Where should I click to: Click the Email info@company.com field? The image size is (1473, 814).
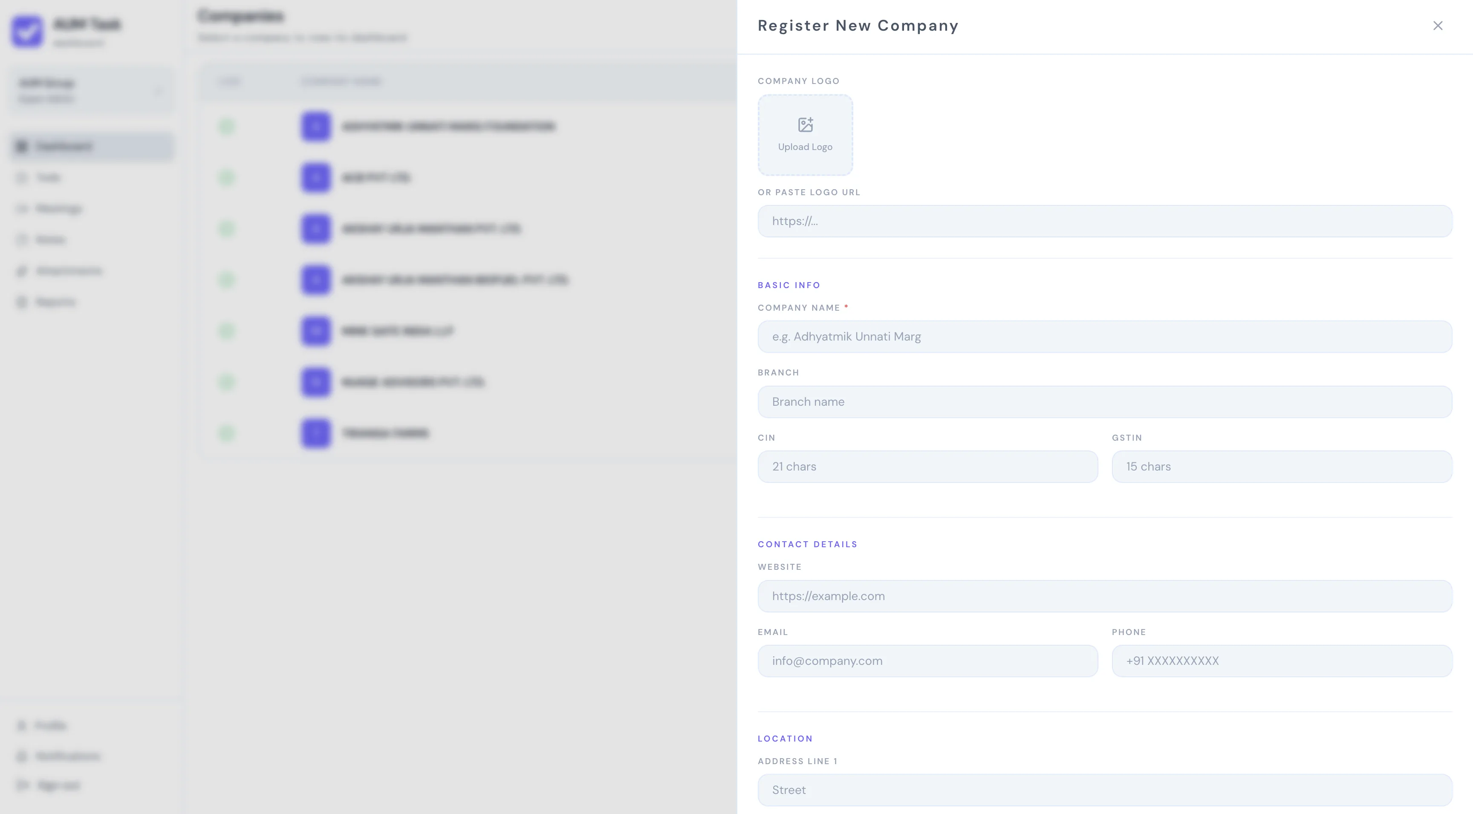927,661
